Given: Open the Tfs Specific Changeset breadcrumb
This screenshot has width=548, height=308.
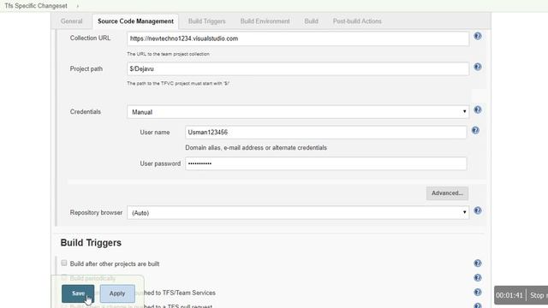Looking at the screenshot, I should point(36,6).
